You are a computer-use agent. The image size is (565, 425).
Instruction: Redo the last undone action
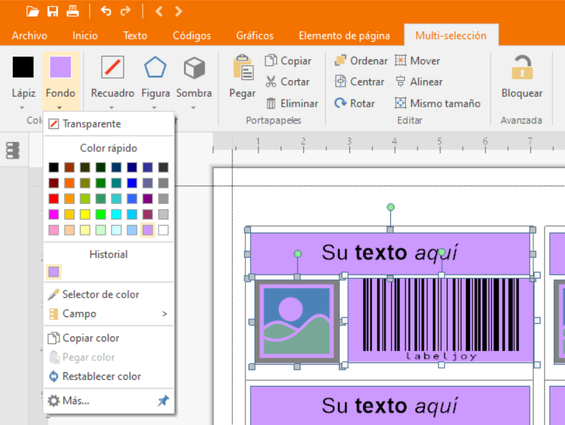point(125,11)
